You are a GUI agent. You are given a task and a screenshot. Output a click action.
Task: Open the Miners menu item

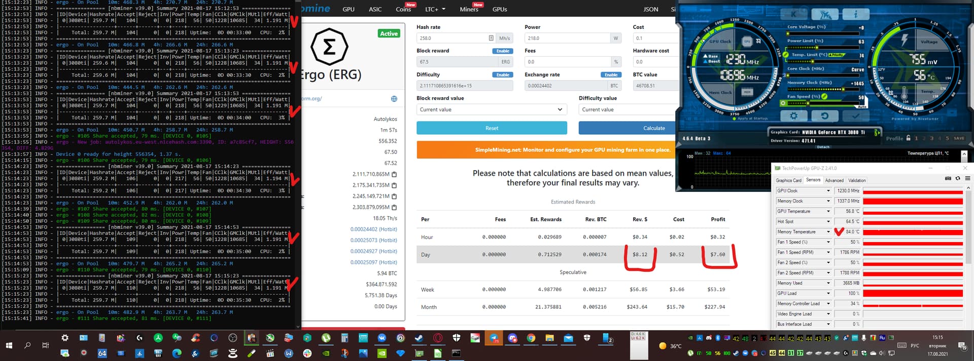point(469,9)
